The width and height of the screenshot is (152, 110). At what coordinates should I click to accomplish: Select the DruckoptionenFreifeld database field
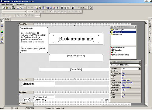(120, 55)
